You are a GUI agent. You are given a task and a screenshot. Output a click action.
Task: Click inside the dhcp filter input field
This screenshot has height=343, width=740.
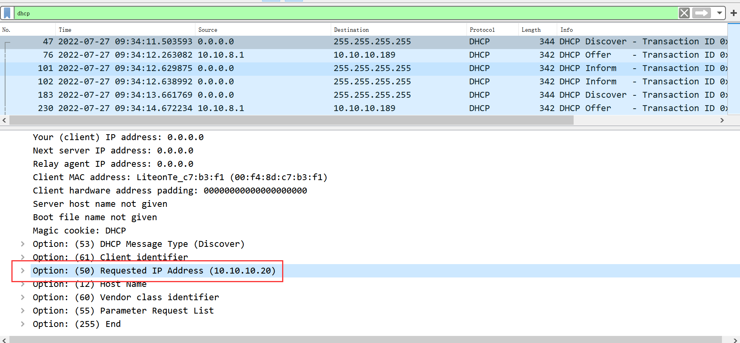coord(345,13)
